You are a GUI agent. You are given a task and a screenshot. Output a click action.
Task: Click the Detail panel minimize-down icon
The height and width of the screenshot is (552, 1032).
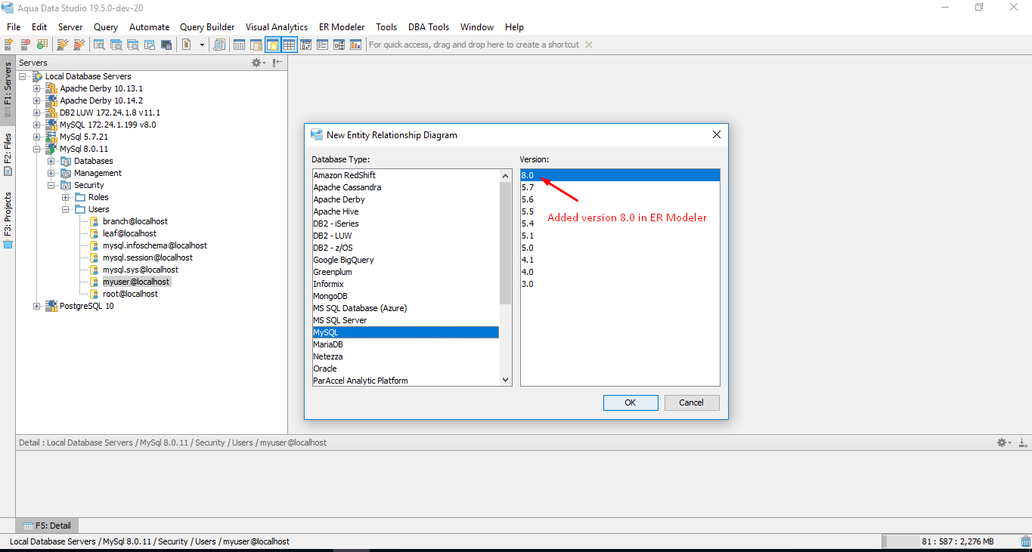coord(1023,443)
